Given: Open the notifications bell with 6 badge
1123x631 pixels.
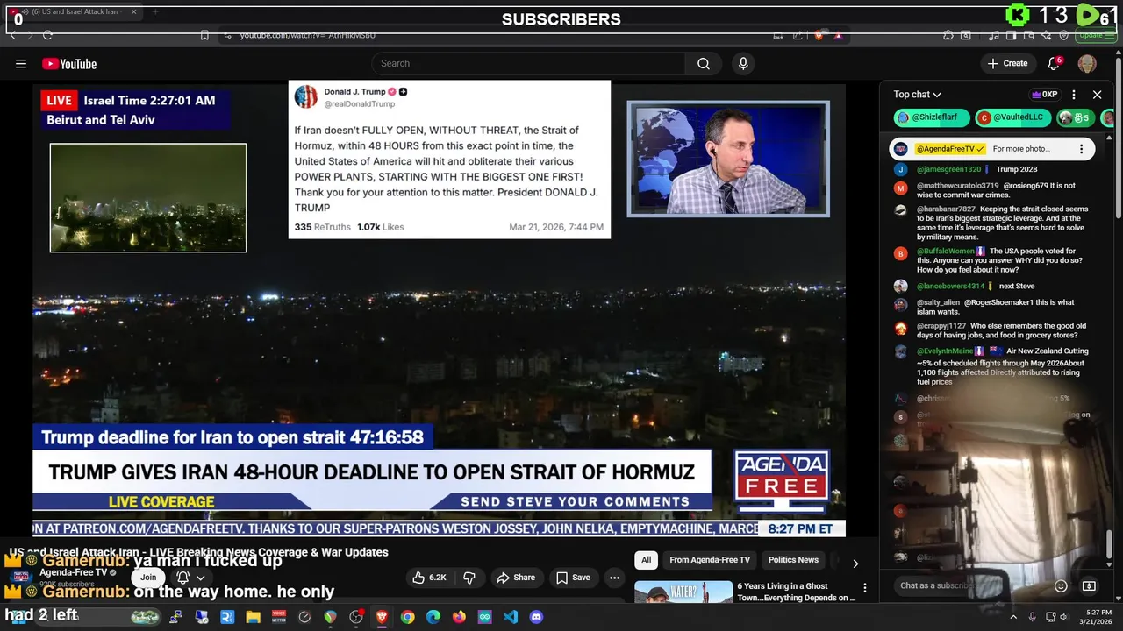Looking at the screenshot, I should (1055, 63).
